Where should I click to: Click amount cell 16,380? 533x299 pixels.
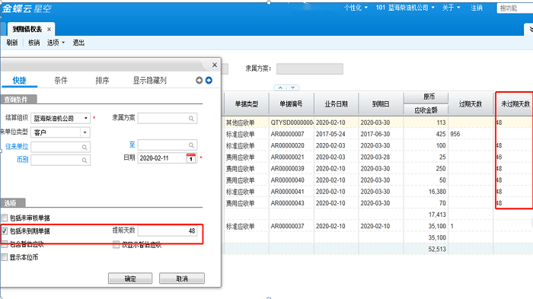[426, 192]
